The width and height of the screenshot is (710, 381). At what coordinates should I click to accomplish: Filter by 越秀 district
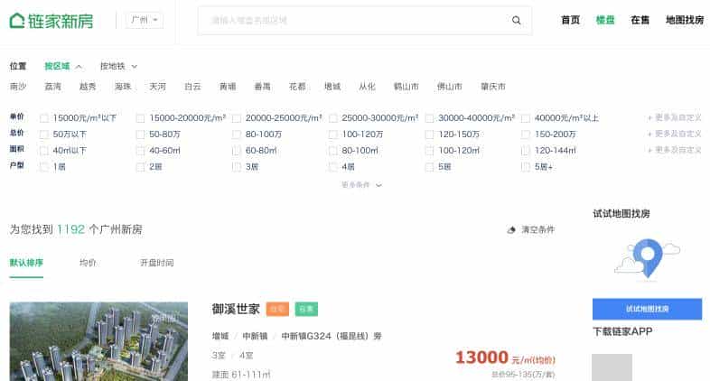click(88, 87)
